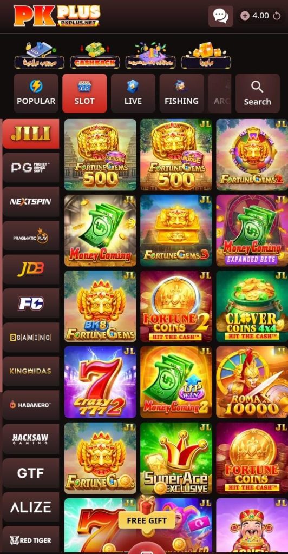This screenshot has height=554, width=288.
Task: Refresh the 4.00 balance with the reload icon
Action: pyautogui.click(x=277, y=16)
